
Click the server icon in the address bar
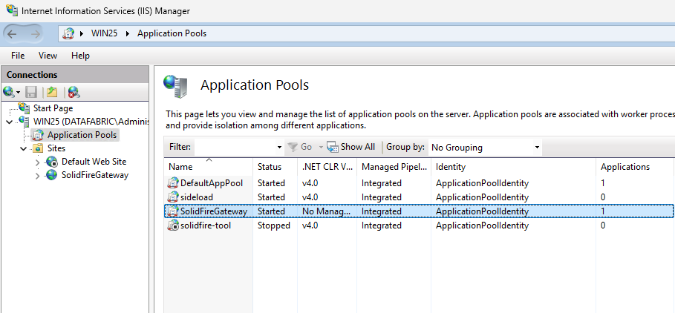coord(68,33)
